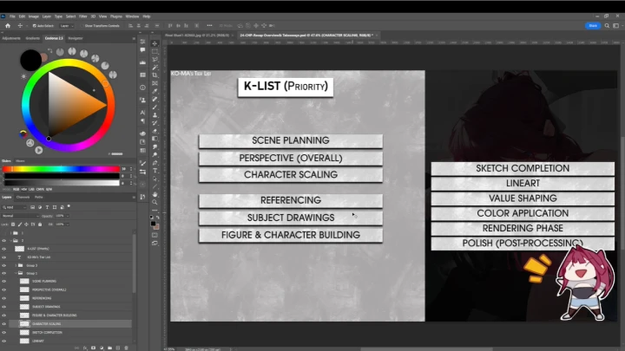Select the Horizontal Type tool
This screenshot has height=351, width=625.
click(x=155, y=171)
